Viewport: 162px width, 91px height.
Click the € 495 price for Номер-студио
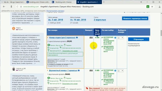(97, 38)
